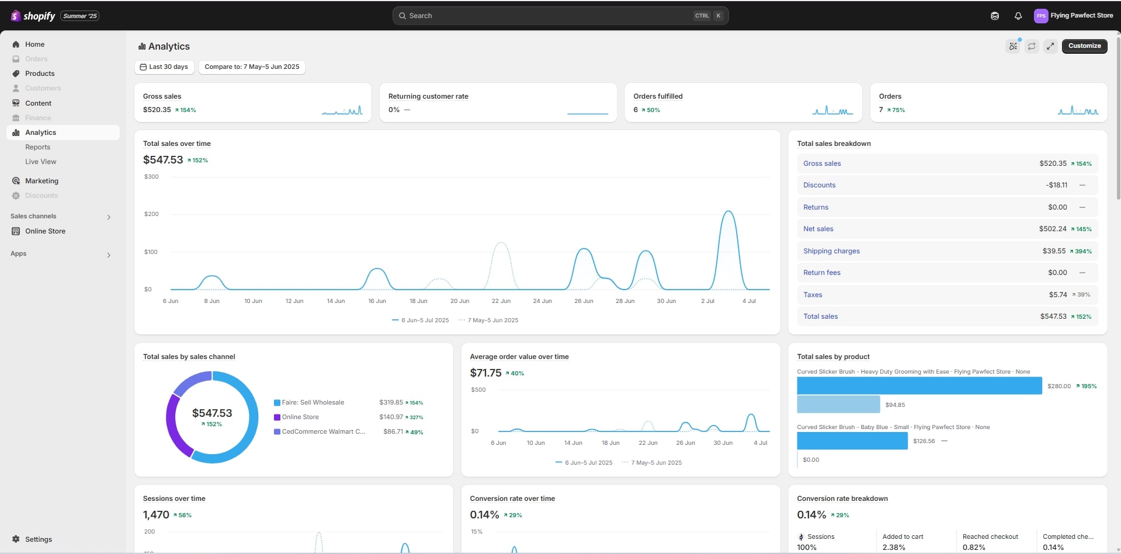The height and width of the screenshot is (554, 1121).
Task: Click the Faire: Sell Wholesale blue swatch
Action: [x=277, y=403]
